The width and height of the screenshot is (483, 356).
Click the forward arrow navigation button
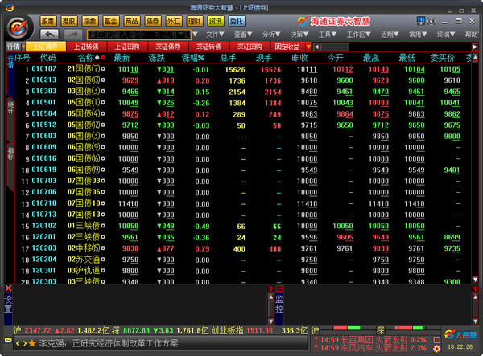pos(73,35)
